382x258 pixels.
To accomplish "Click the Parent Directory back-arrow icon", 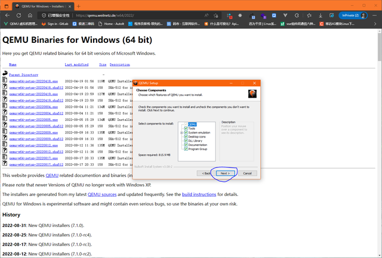I will pyautogui.click(x=5, y=73).
